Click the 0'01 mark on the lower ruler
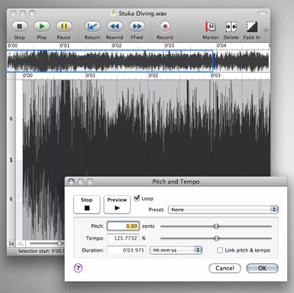 (x=91, y=76)
